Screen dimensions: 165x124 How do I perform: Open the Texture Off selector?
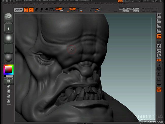9,49
